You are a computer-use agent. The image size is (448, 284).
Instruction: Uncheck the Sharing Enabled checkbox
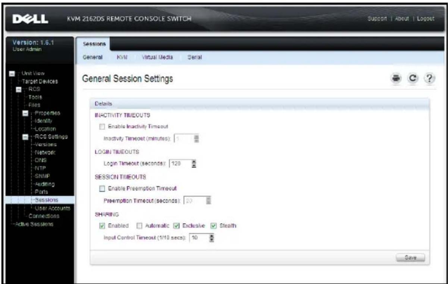102,225
